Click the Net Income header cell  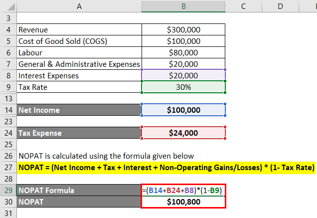(79, 110)
